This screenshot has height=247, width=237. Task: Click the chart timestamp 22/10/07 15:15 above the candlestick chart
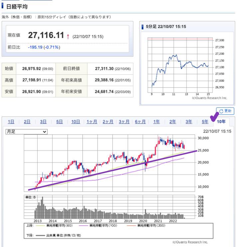(217, 131)
